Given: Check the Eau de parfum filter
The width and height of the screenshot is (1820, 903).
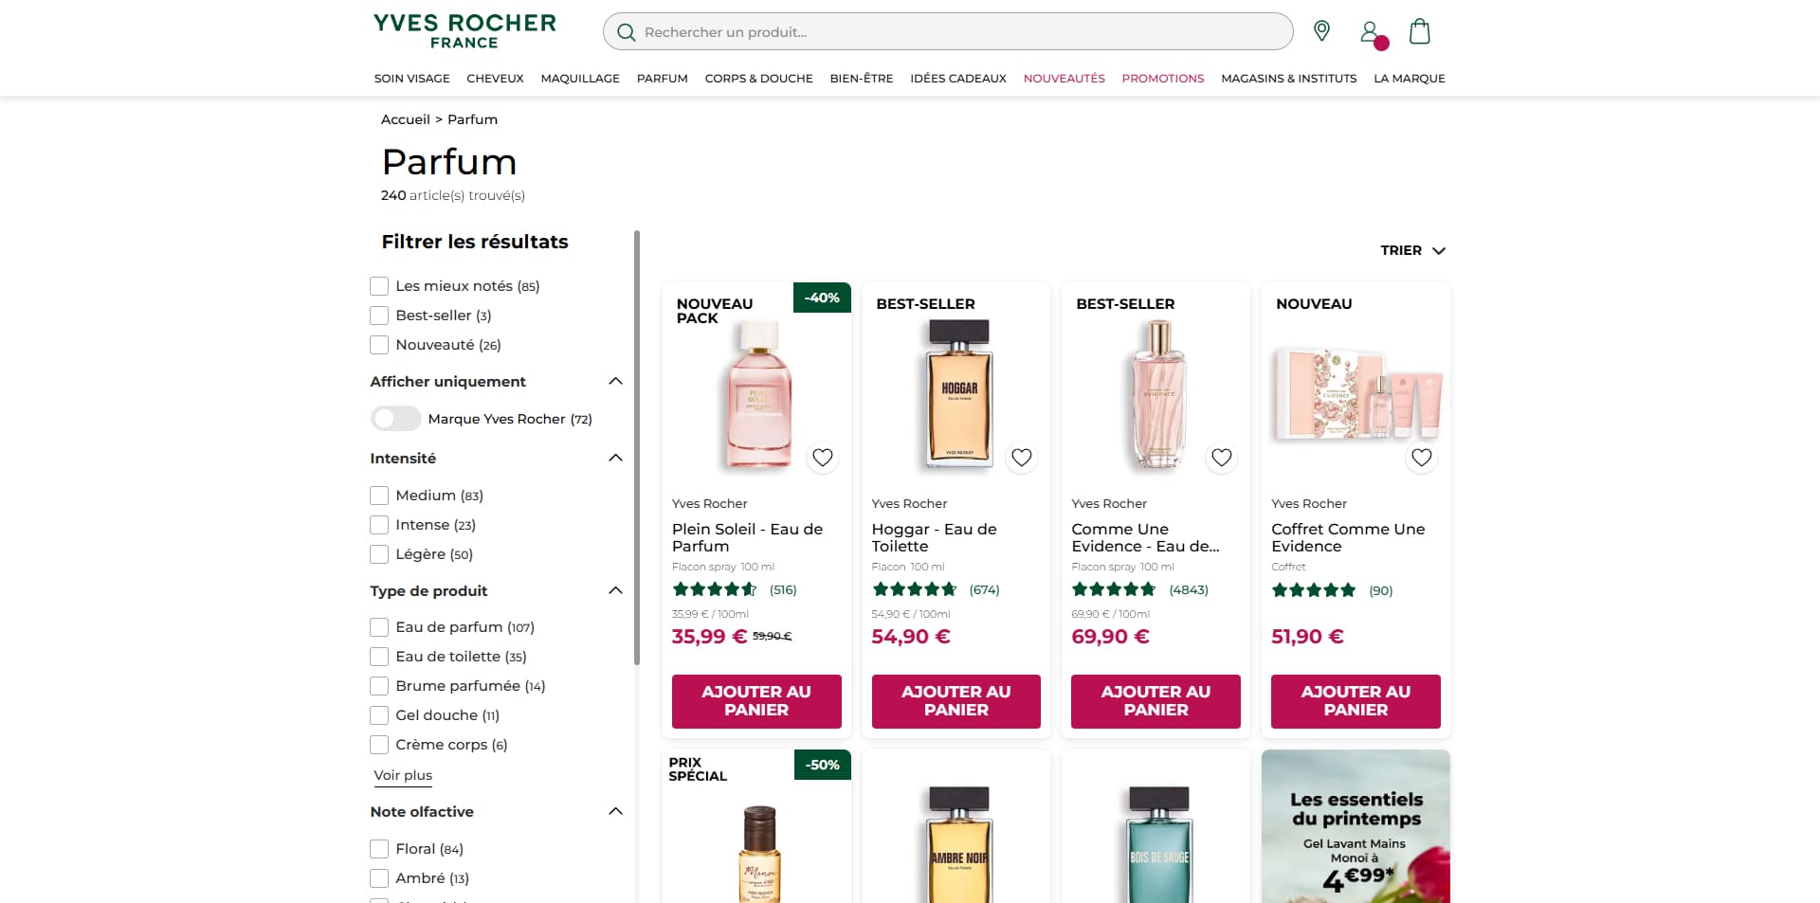Looking at the screenshot, I should coord(379,627).
